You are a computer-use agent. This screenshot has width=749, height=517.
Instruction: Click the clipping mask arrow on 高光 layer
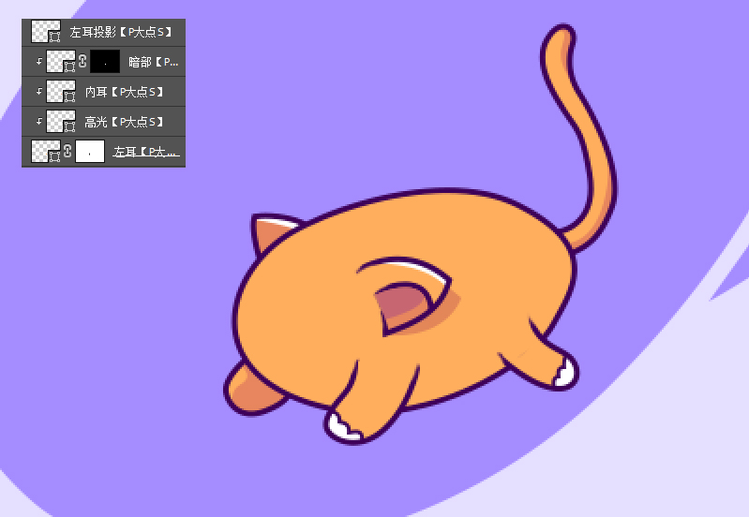click(x=39, y=122)
